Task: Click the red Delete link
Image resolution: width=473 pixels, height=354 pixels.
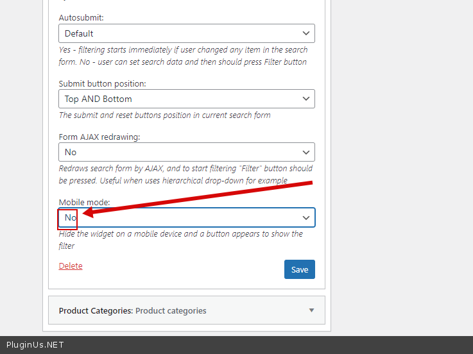Action: click(71, 265)
